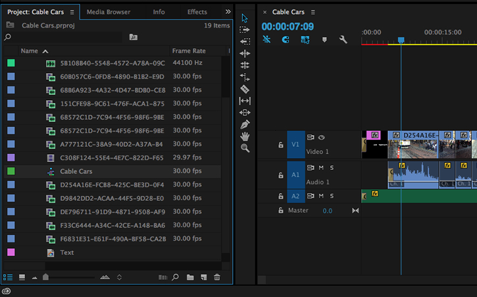
Task: Select the Razor tool
Action: 245,89
